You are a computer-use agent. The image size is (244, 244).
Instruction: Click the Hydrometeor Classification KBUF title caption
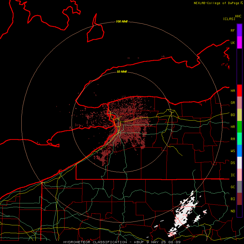(122, 242)
